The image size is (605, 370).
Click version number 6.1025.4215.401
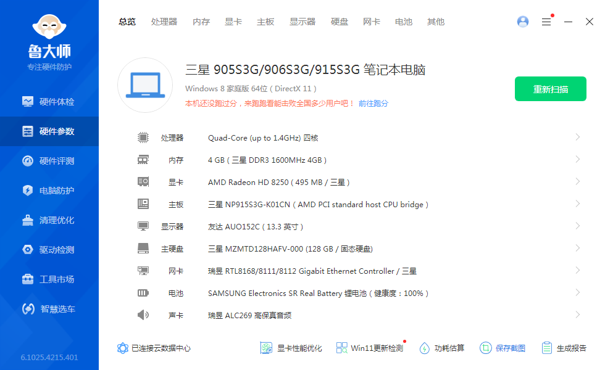click(x=49, y=357)
